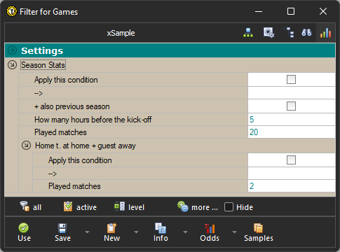
Task: Open the tree structure icon in header
Action: [289, 33]
